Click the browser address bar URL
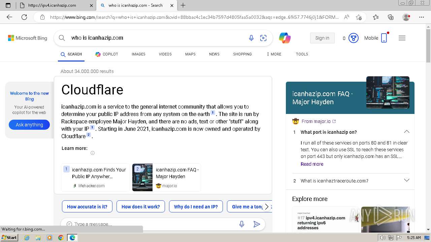The image size is (431, 242). [x=194, y=17]
